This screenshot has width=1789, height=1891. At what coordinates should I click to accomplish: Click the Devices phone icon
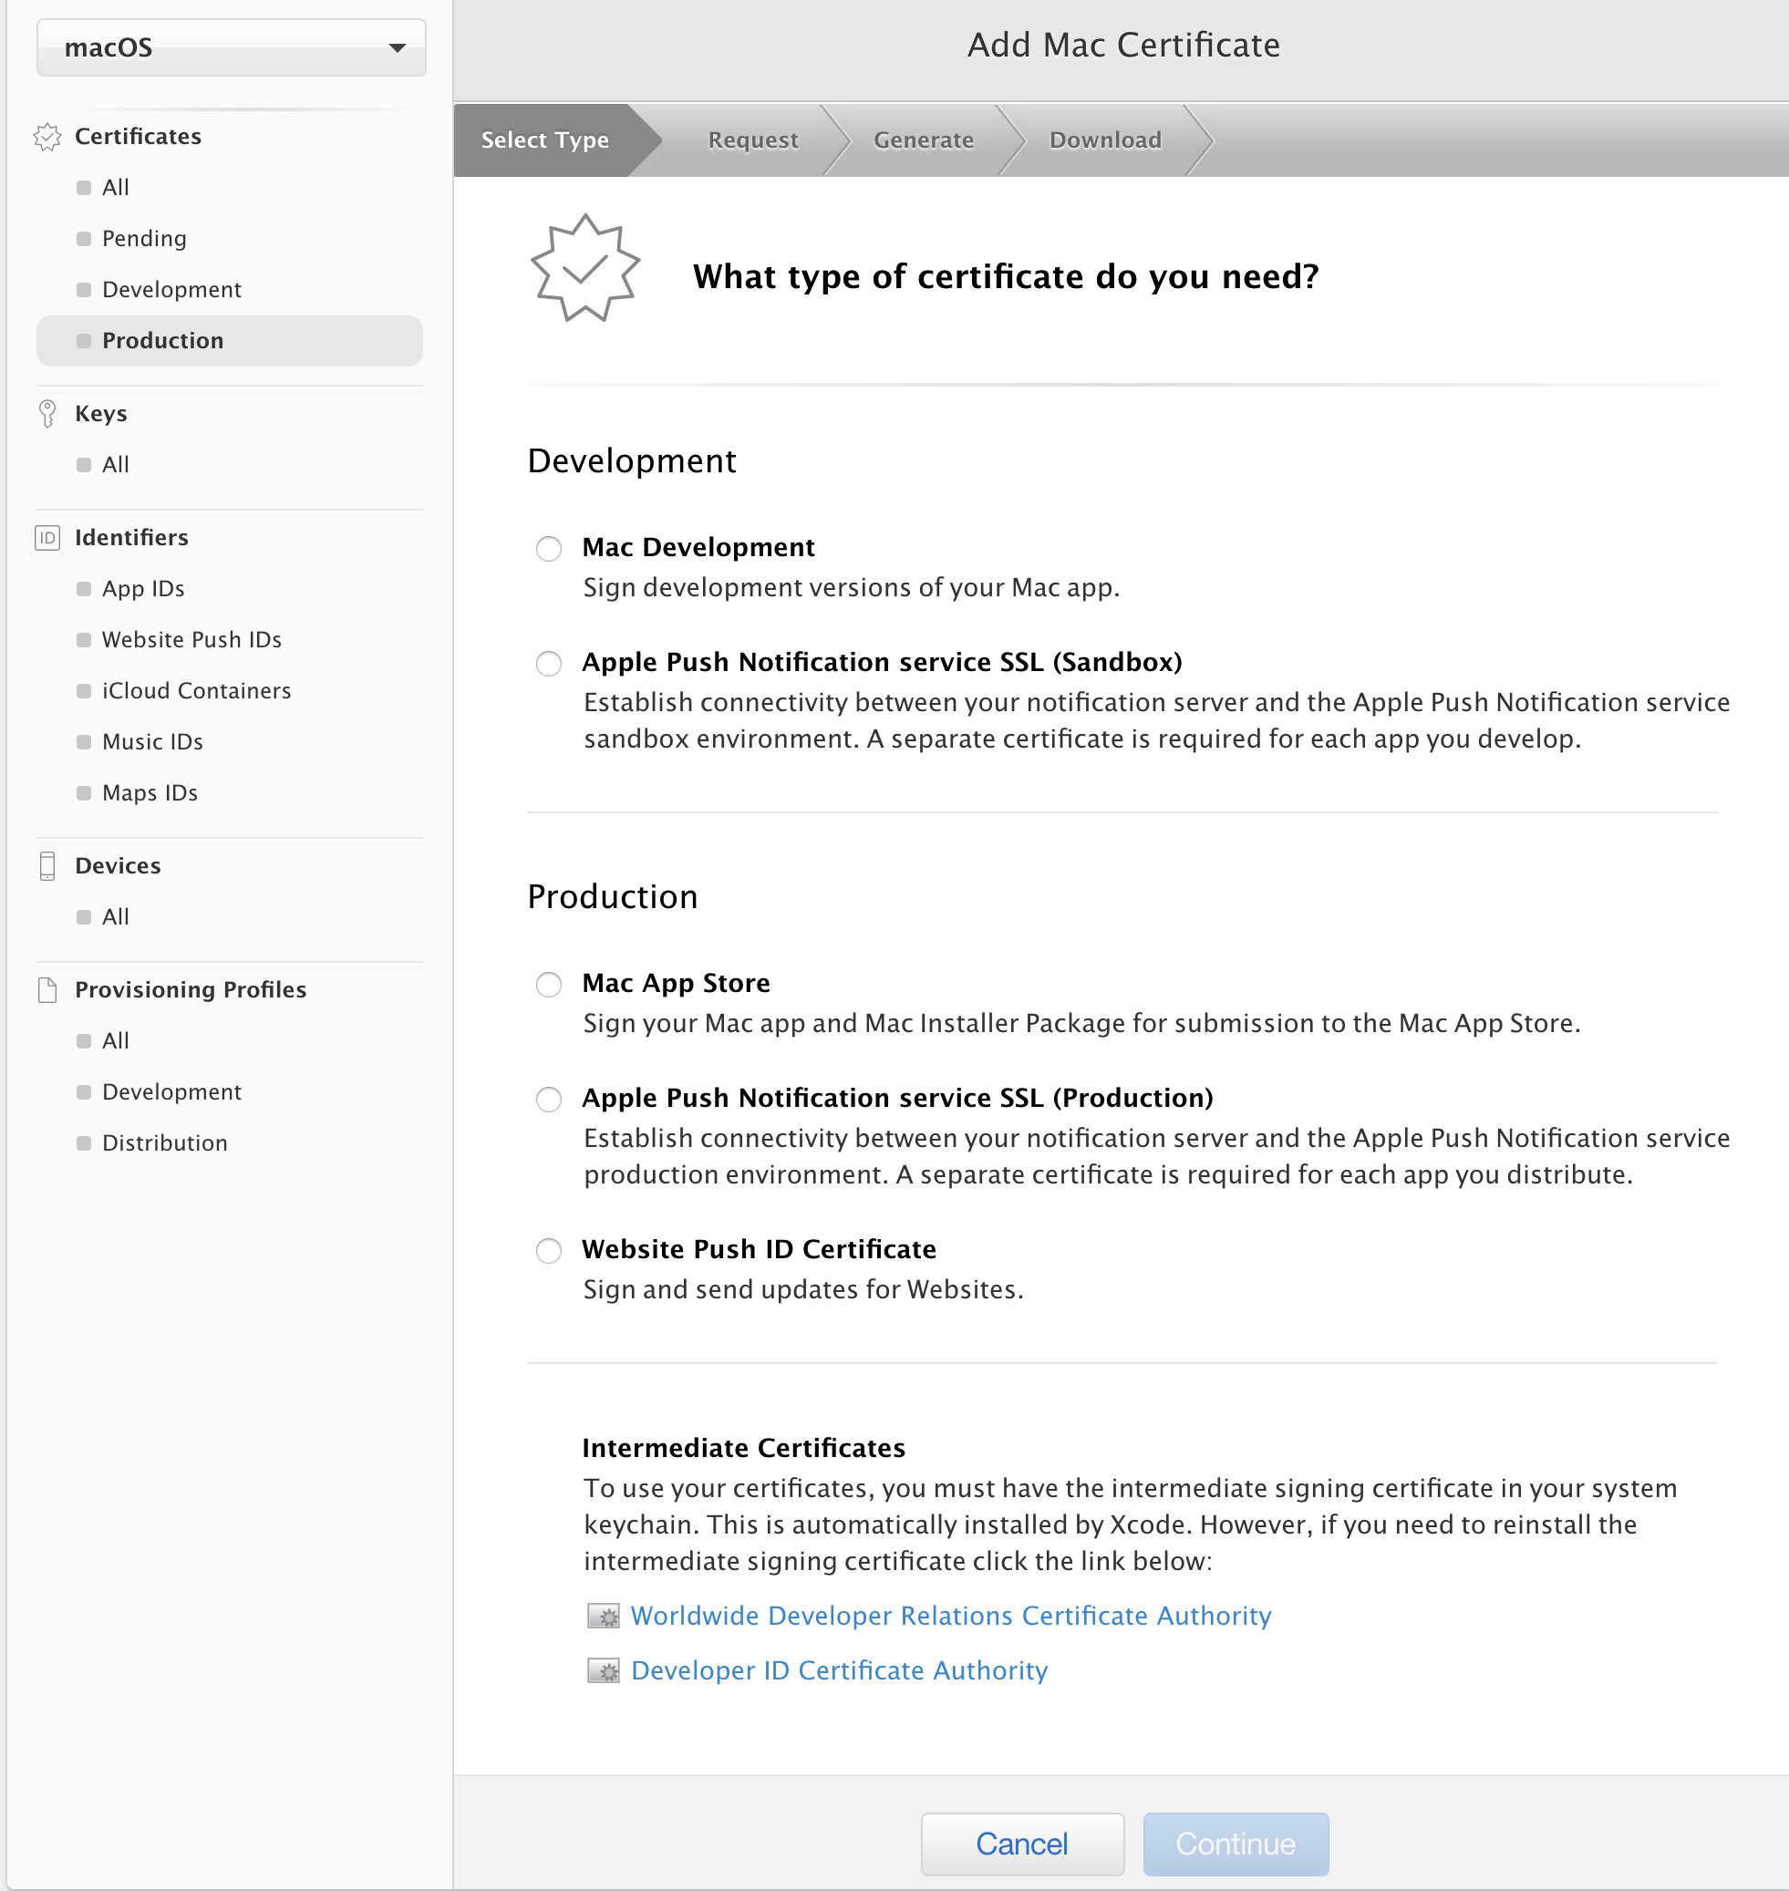[x=47, y=866]
